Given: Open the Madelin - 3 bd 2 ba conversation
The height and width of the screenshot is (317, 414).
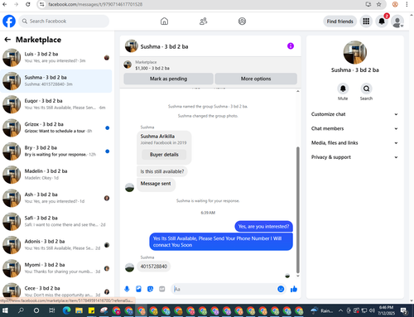Looking at the screenshot, I should point(56,175).
